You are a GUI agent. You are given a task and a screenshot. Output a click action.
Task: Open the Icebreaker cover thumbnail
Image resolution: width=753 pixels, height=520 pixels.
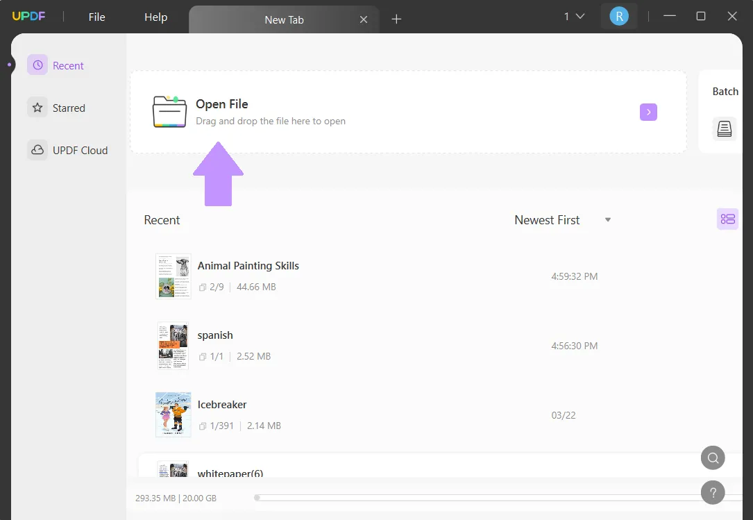point(174,414)
